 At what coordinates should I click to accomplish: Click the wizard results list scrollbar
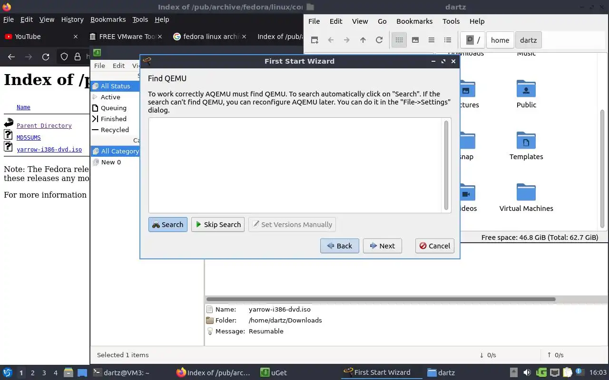[446, 165]
